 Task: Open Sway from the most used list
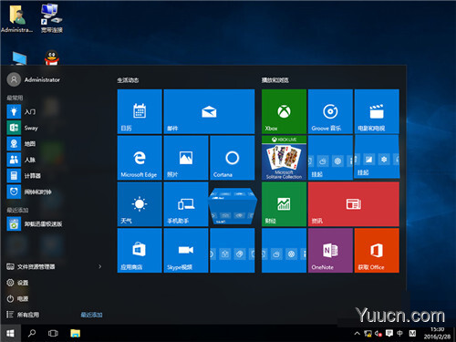point(23,128)
